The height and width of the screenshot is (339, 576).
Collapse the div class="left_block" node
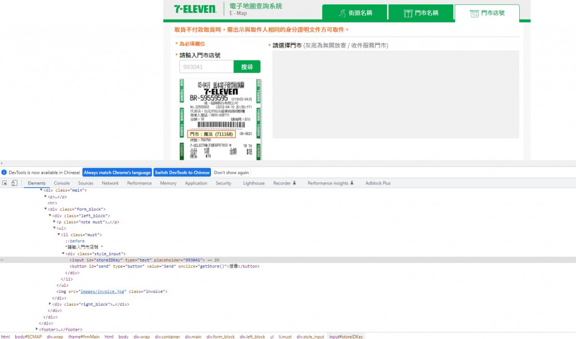50,215
